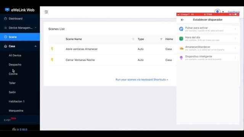This screenshot has height=137, width=244.
Task: Click the Dashboard gauge icon
Action: 6,19
